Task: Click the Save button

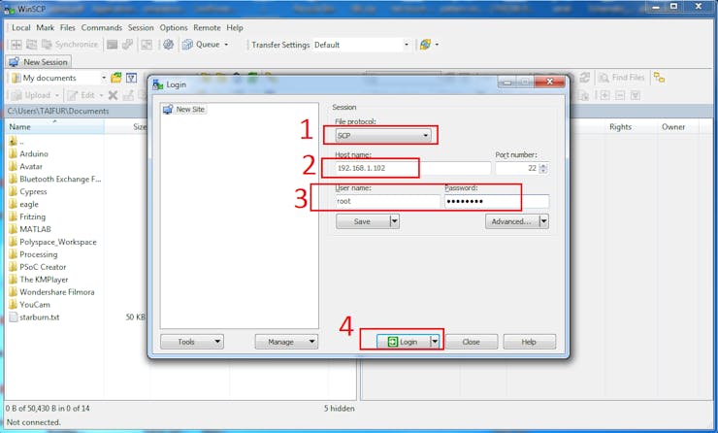Action: pos(363,221)
